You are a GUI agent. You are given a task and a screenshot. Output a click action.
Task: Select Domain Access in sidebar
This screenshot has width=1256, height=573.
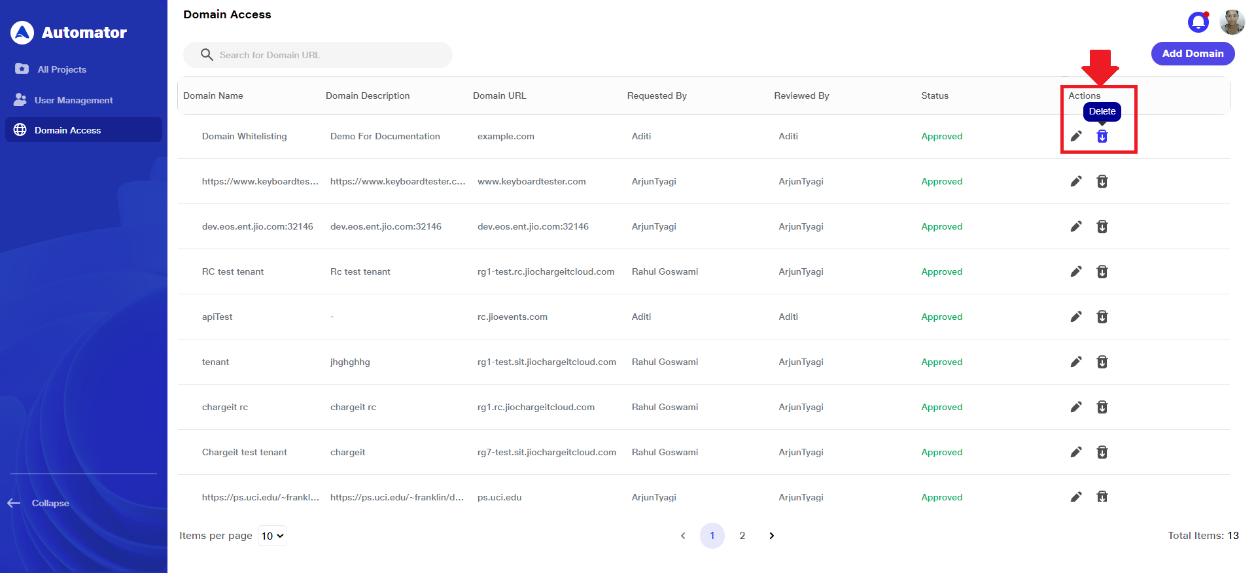(67, 130)
